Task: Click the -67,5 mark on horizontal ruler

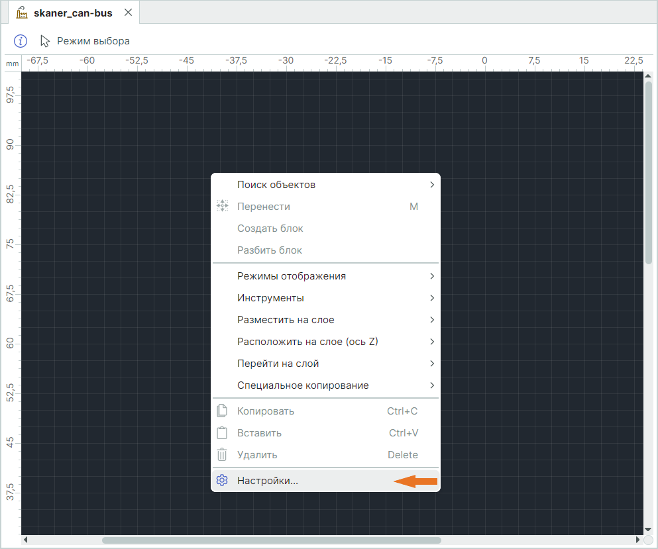Action: 37,60
